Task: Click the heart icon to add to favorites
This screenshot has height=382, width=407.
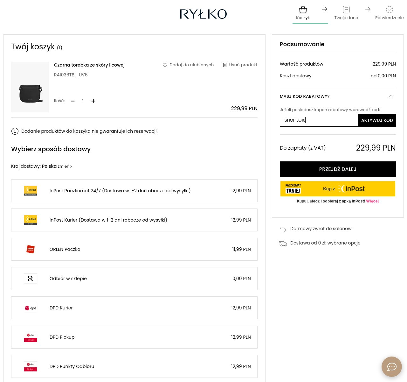Action: tap(165, 65)
